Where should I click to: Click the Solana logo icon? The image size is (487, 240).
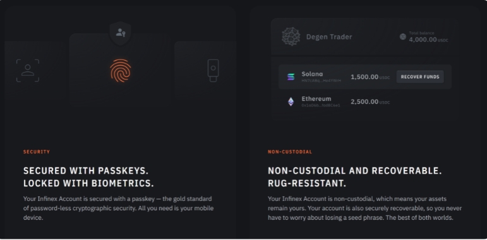point(291,76)
